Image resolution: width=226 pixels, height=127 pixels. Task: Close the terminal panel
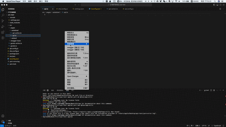click(223, 90)
